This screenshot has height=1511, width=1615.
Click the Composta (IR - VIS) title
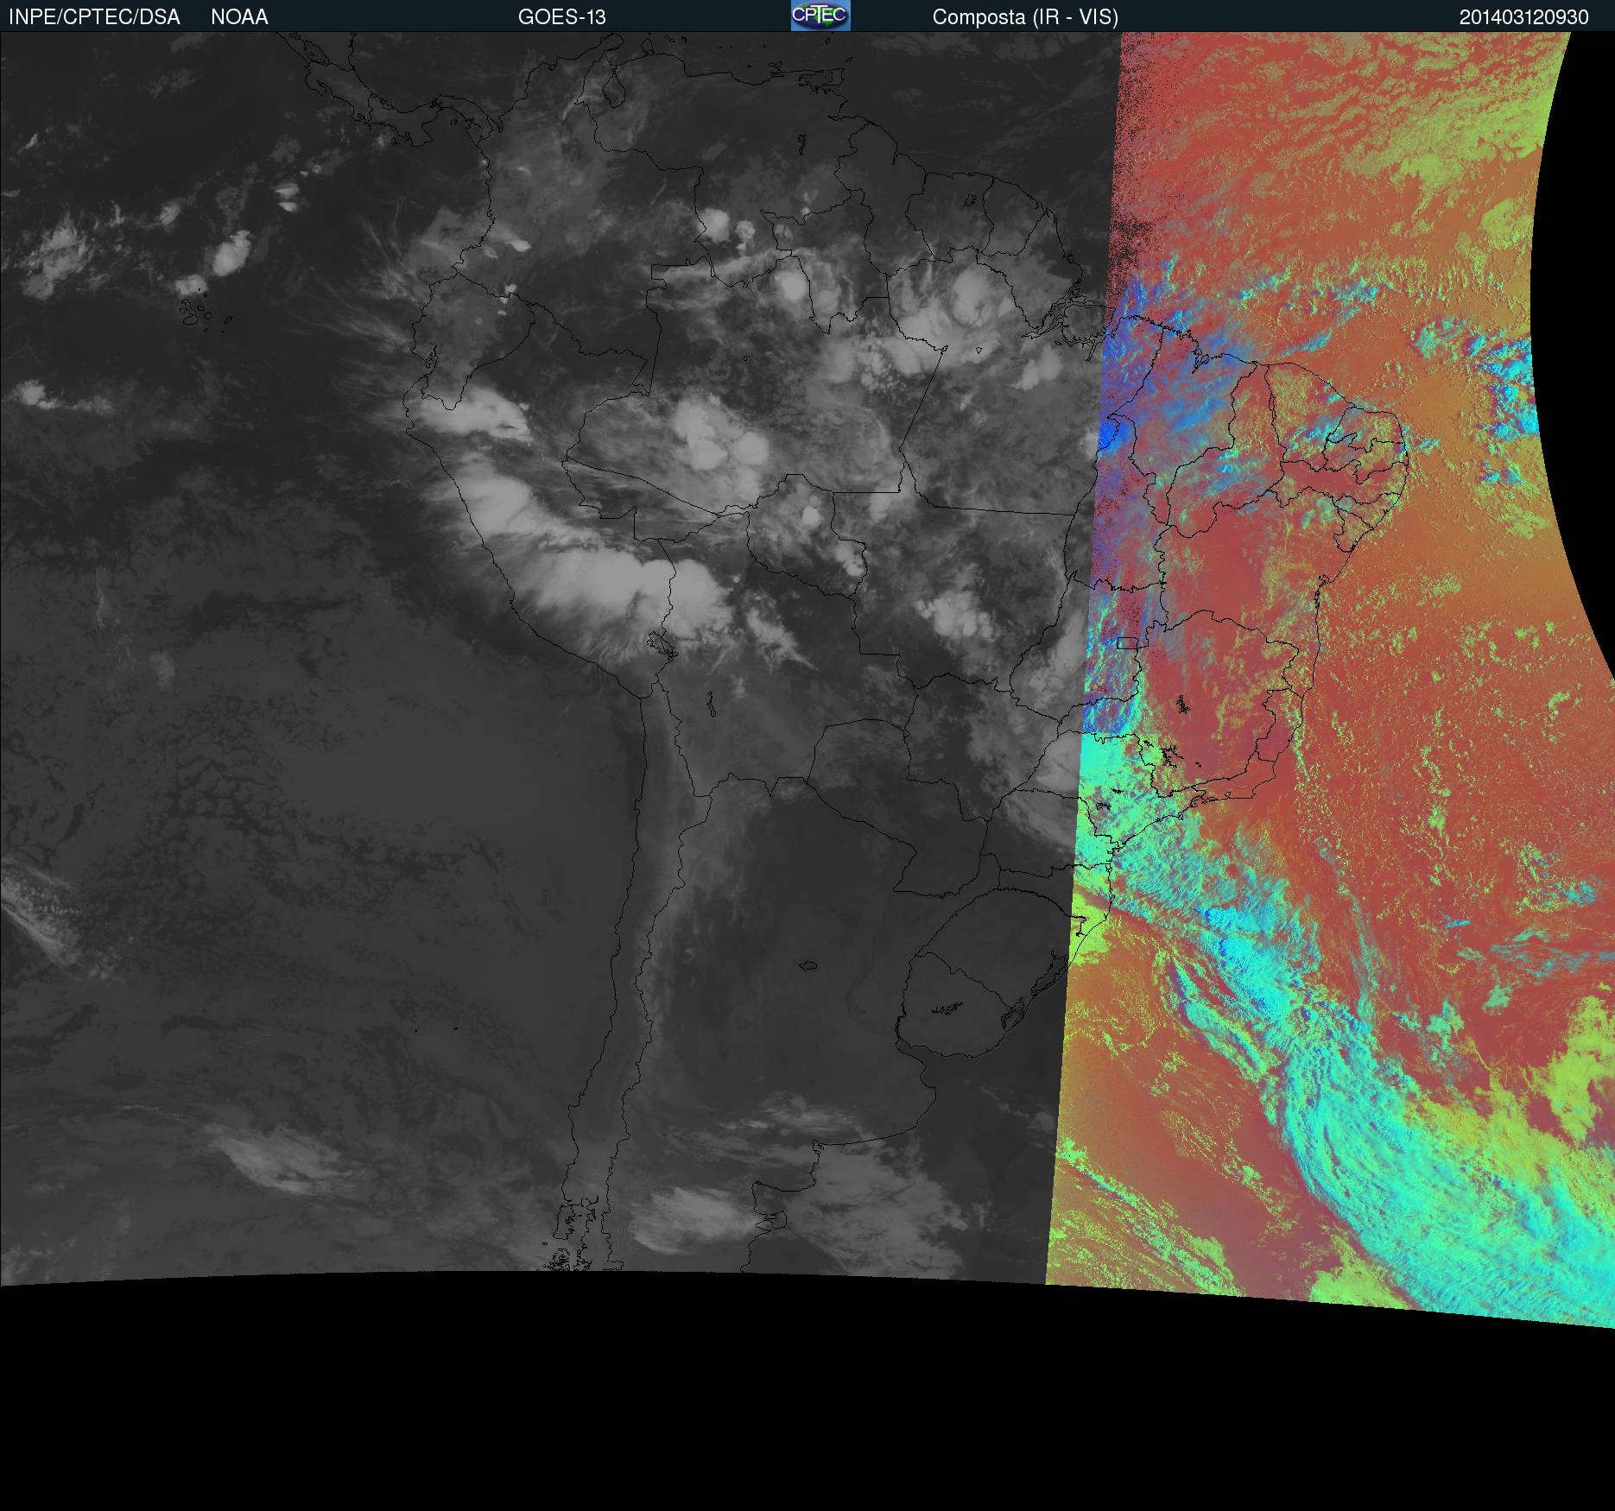click(x=1025, y=17)
